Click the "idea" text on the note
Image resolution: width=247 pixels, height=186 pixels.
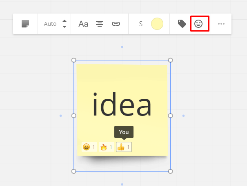click(x=122, y=105)
